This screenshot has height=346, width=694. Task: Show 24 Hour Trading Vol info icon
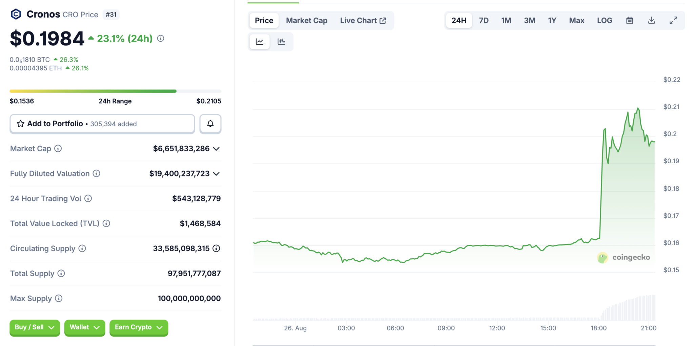click(x=88, y=199)
